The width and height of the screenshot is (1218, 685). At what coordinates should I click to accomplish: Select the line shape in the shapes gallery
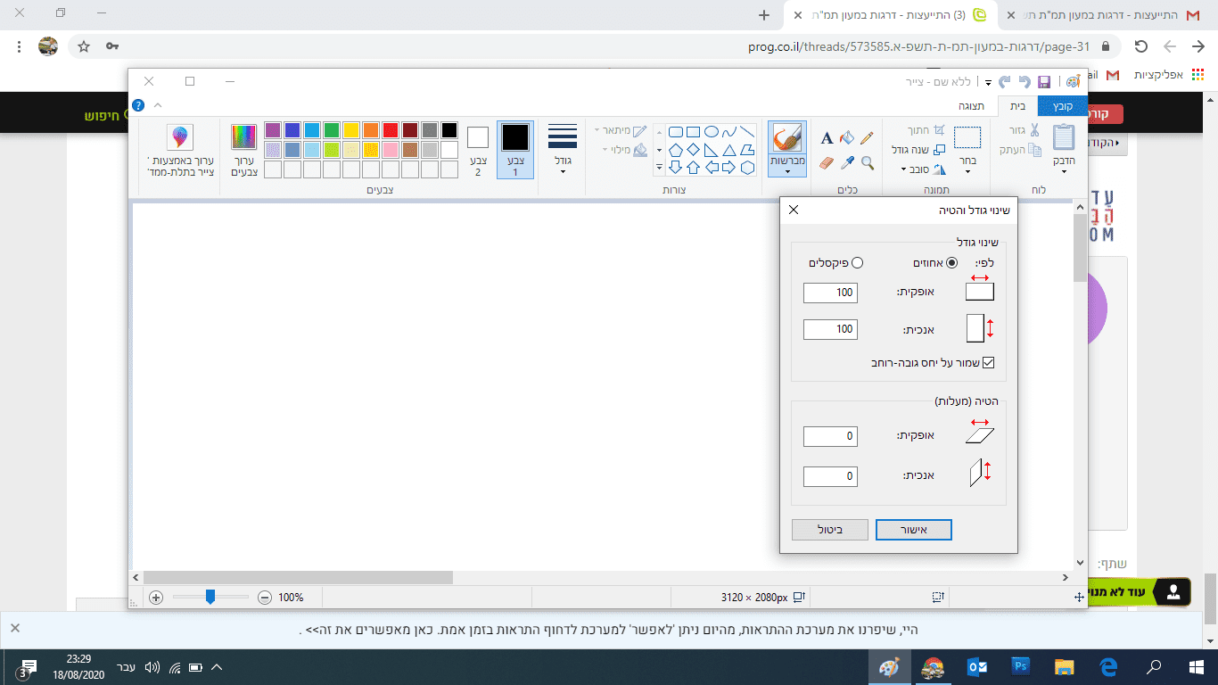pos(748,132)
